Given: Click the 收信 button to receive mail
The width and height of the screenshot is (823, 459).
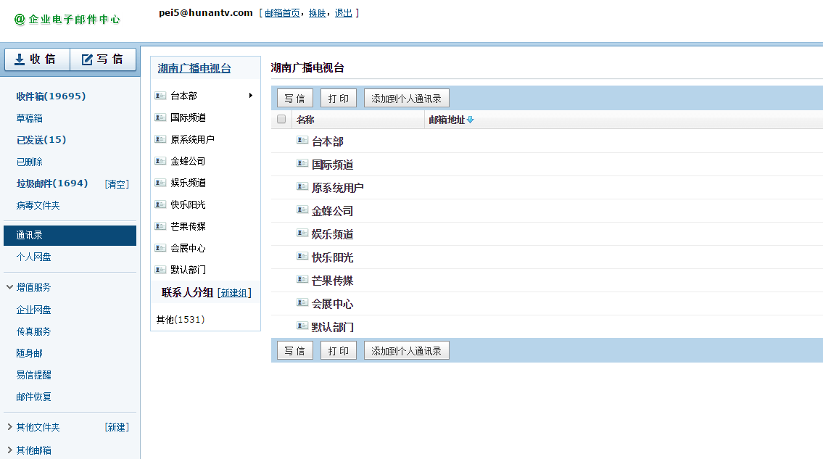Looking at the screenshot, I should [x=37, y=59].
